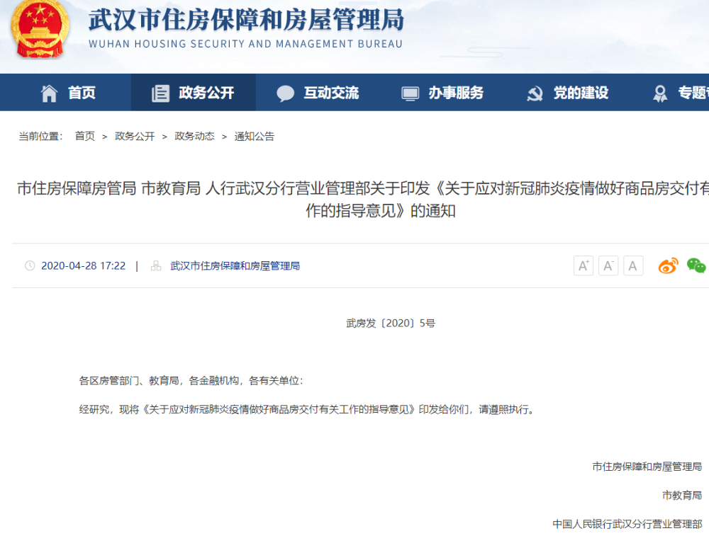The width and height of the screenshot is (709, 543).
Task: Share the article via WeChat
Action: (696, 265)
